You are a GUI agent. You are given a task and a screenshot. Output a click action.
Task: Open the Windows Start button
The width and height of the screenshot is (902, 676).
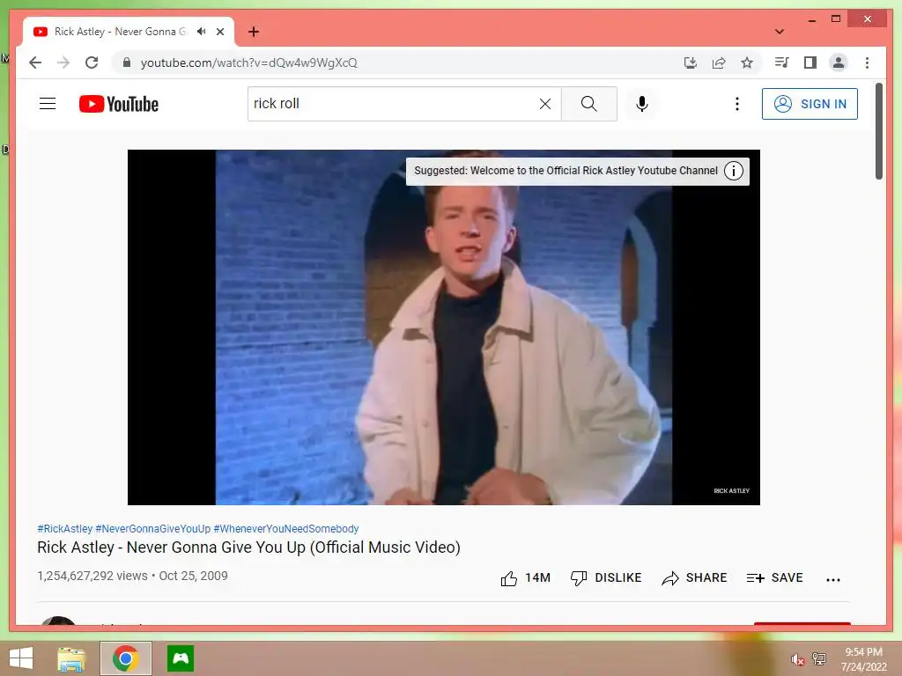[x=21, y=658]
